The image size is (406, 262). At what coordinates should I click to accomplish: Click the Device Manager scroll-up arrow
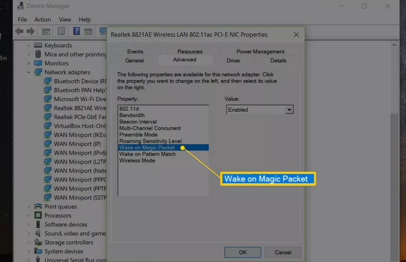pyautogui.click(x=394, y=45)
